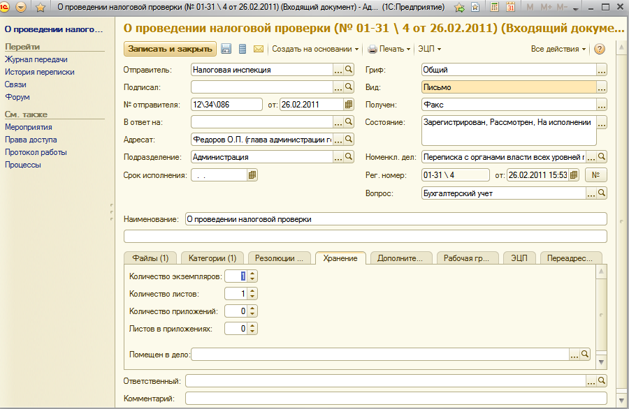Open the История переписки link
This screenshot has width=629, height=409.
(40, 72)
